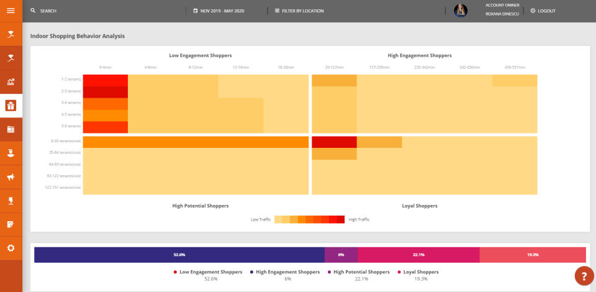Image resolution: width=596 pixels, height=292 pixels.
Task: Click the filter icon beside Filter By Location
Action: pos(277,11)
